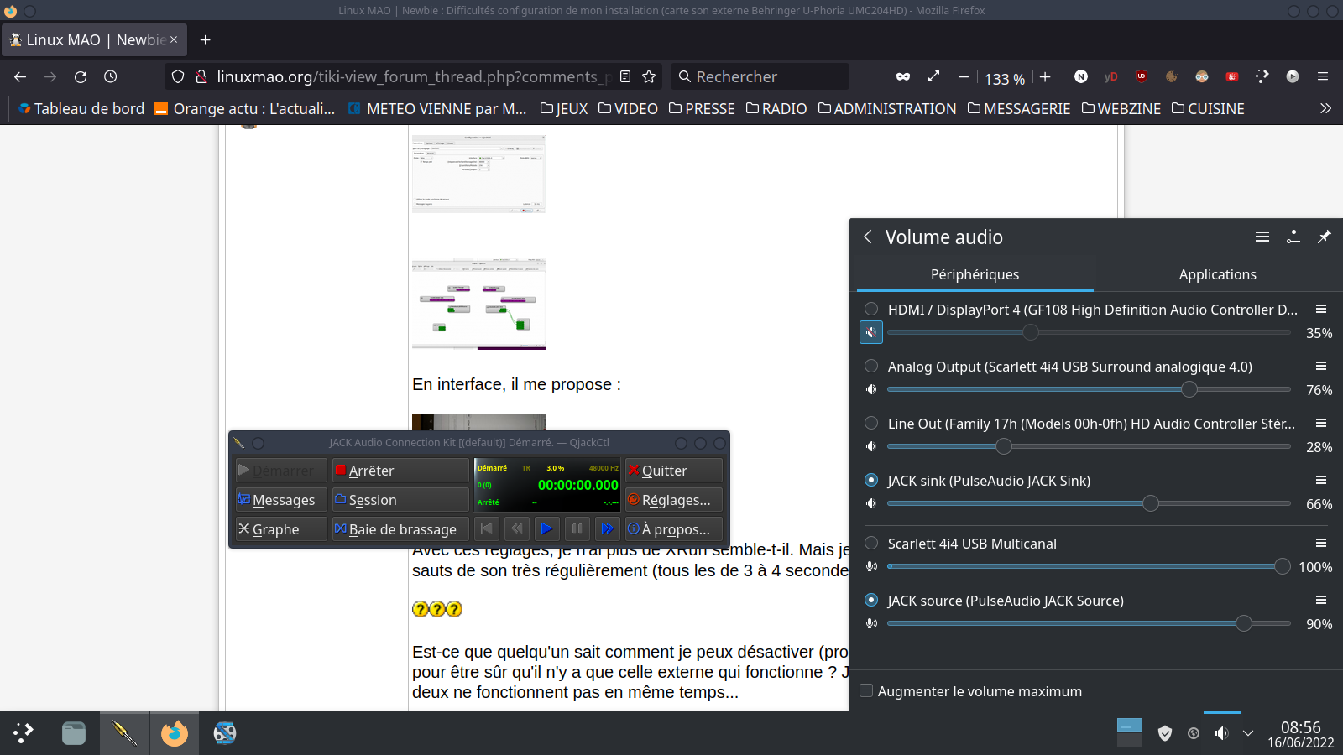
Task: Toggle reader view in the address bar
Action: click(625, 76)
